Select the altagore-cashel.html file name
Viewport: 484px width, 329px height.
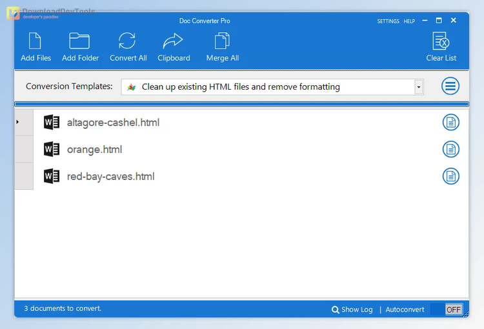113,123
